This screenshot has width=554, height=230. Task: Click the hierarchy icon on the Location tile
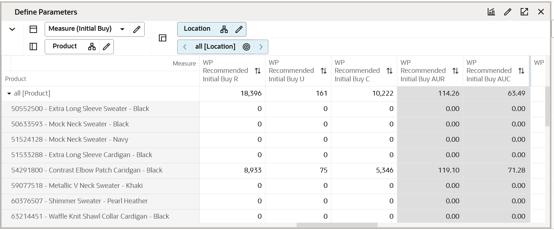point(224,29)
